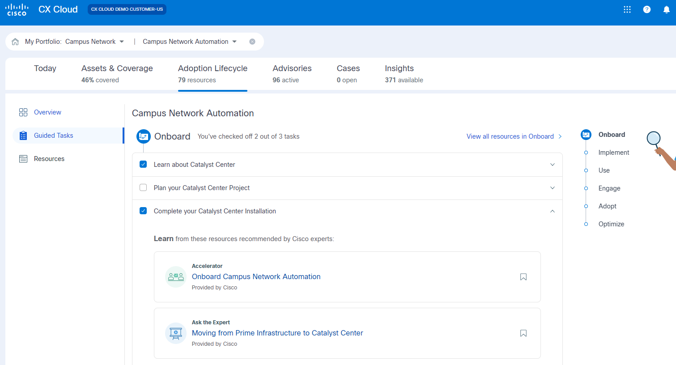The width and height of the screenshot is (676, 365).
Task: Click the Onboard stage icon beside heading
Action: (x=144, y=136)
